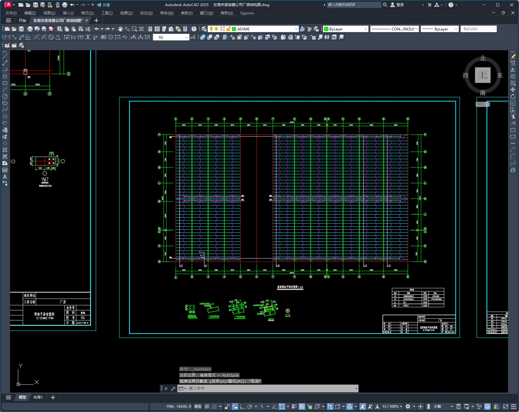519x412 pixels.
Task: Open the Help question mark icon
Action: click(x=194, y=29)
